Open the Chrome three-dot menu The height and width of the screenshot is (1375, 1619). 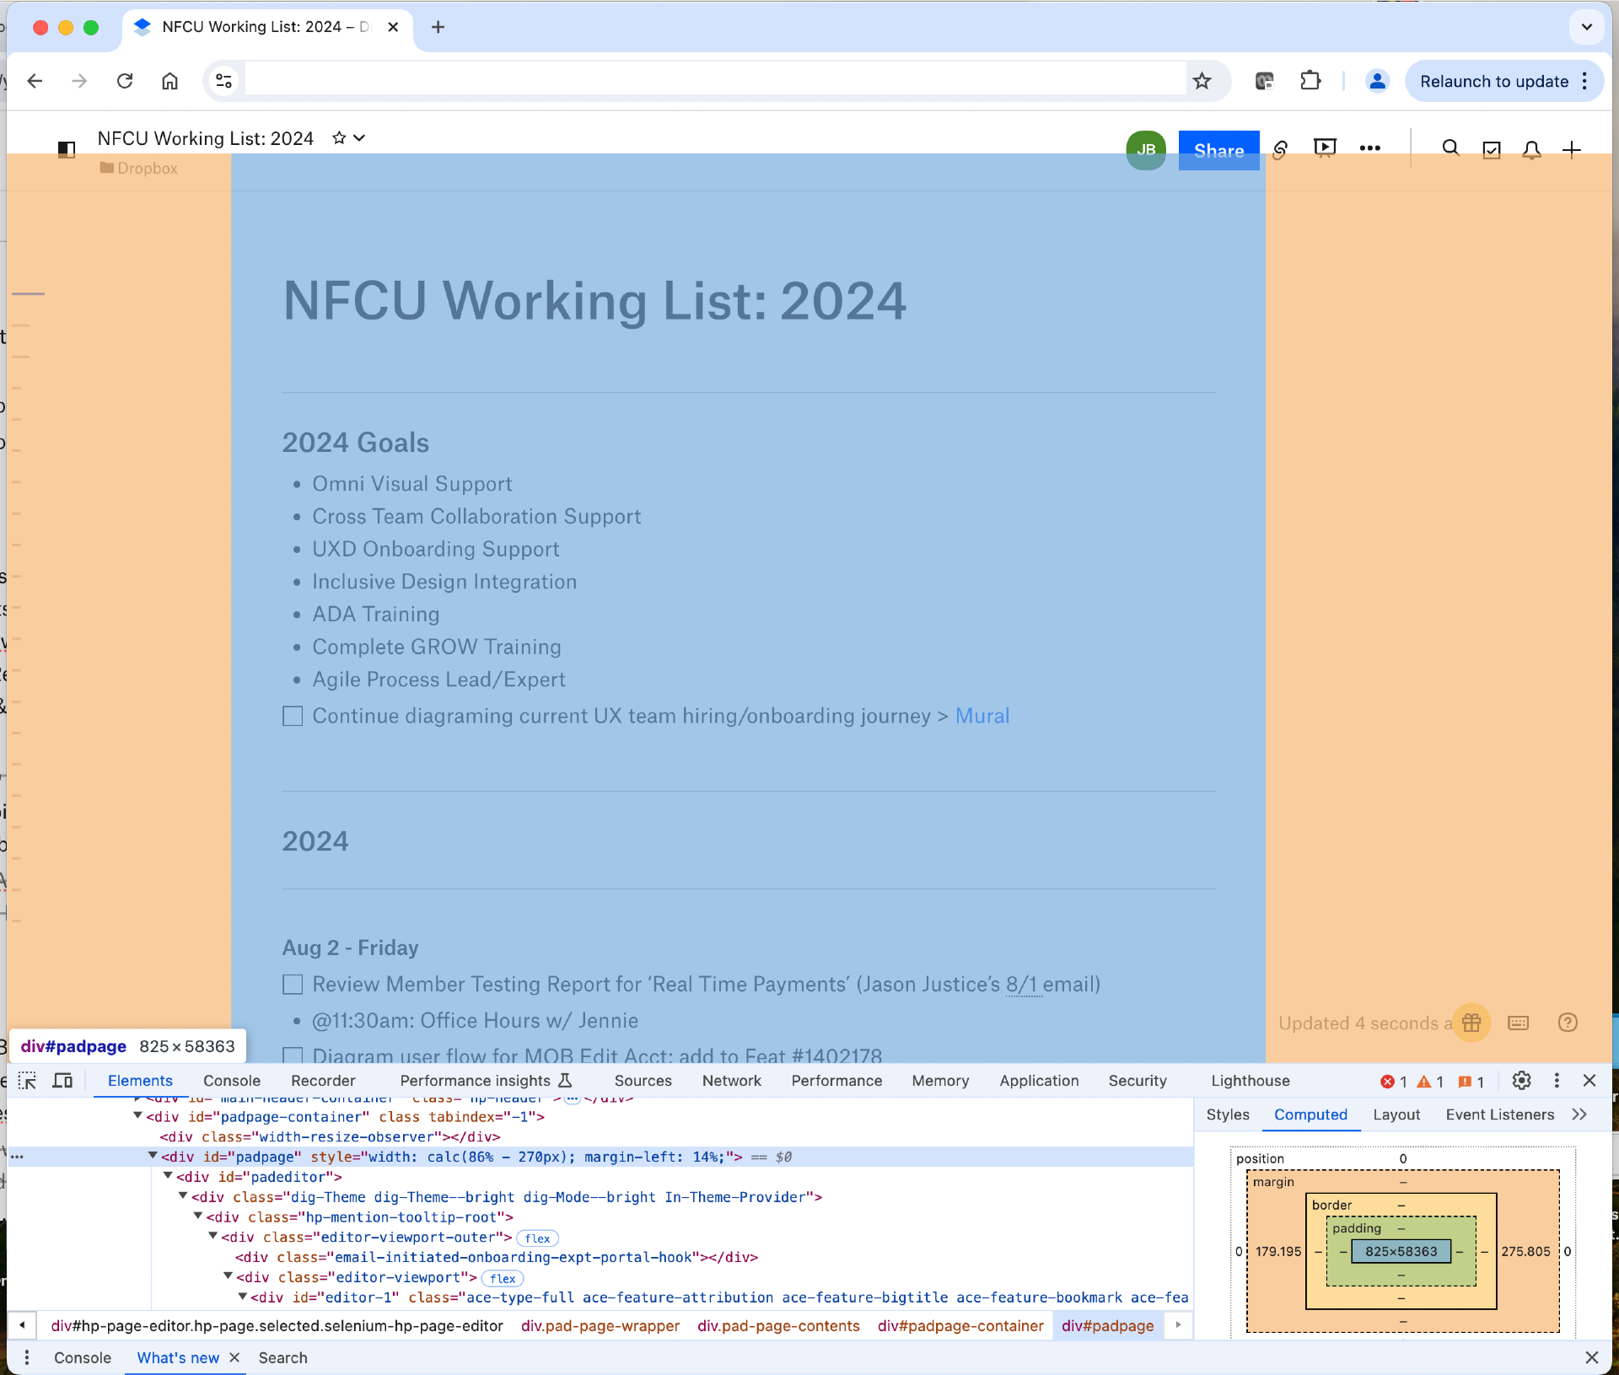point(1584,81)
